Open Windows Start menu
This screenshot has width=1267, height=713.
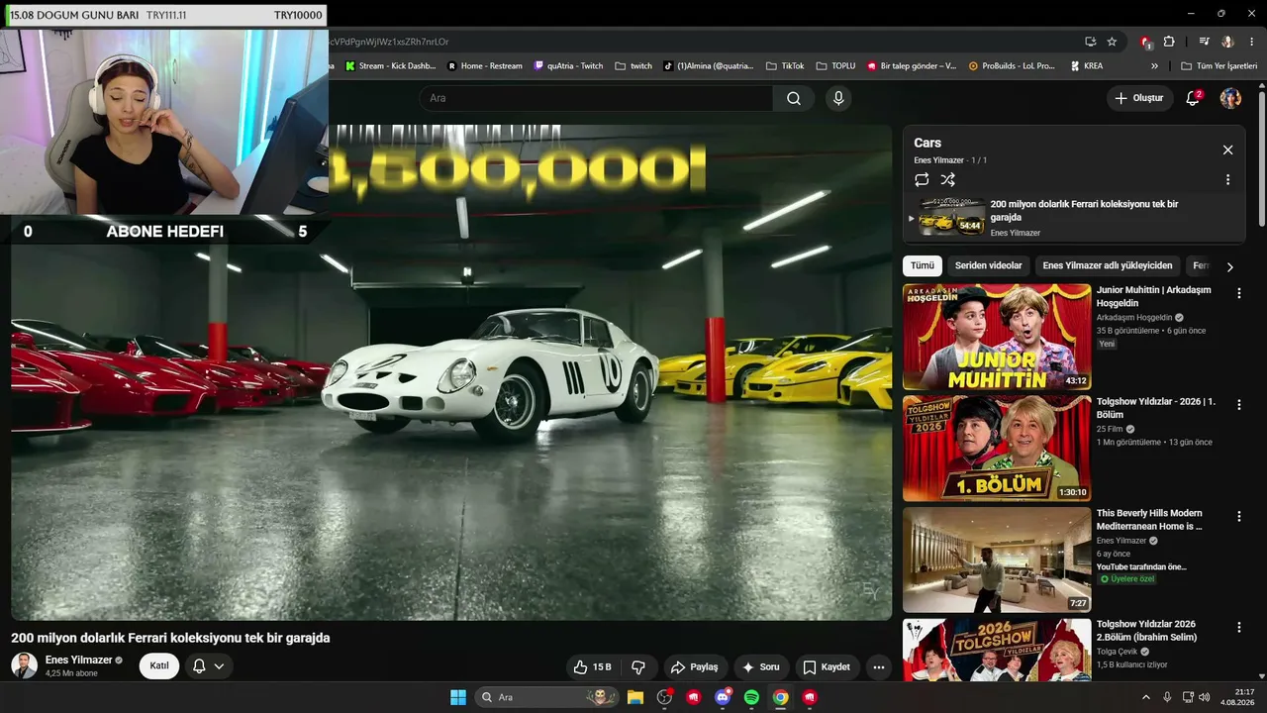(458, 697)
